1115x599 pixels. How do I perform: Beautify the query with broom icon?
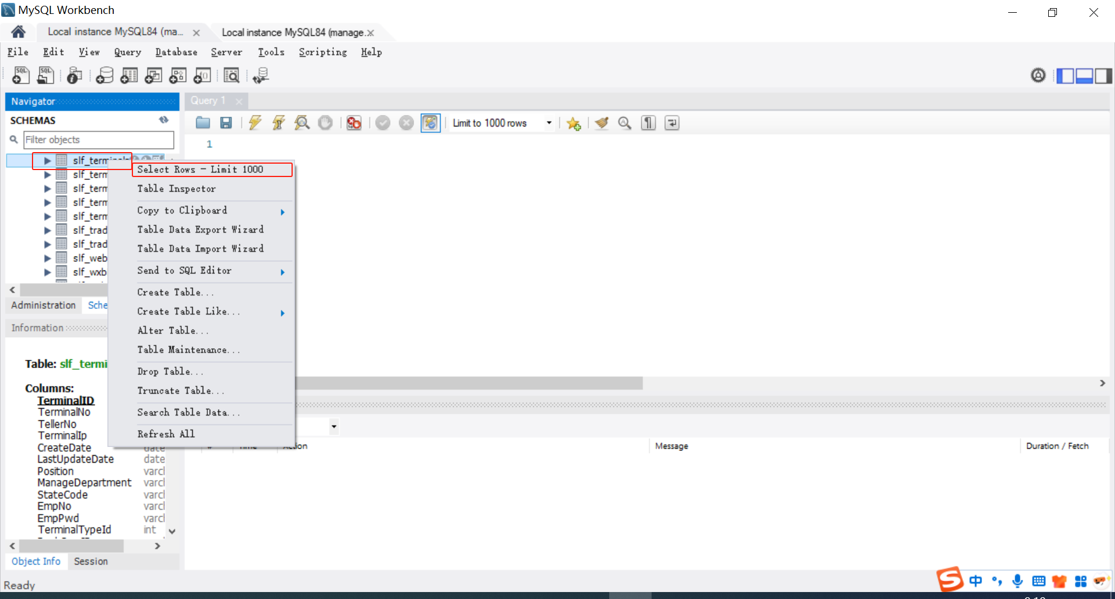tap(602, 123)
